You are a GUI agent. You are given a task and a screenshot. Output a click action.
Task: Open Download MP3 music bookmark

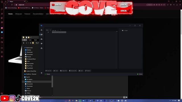click(24, 8)
